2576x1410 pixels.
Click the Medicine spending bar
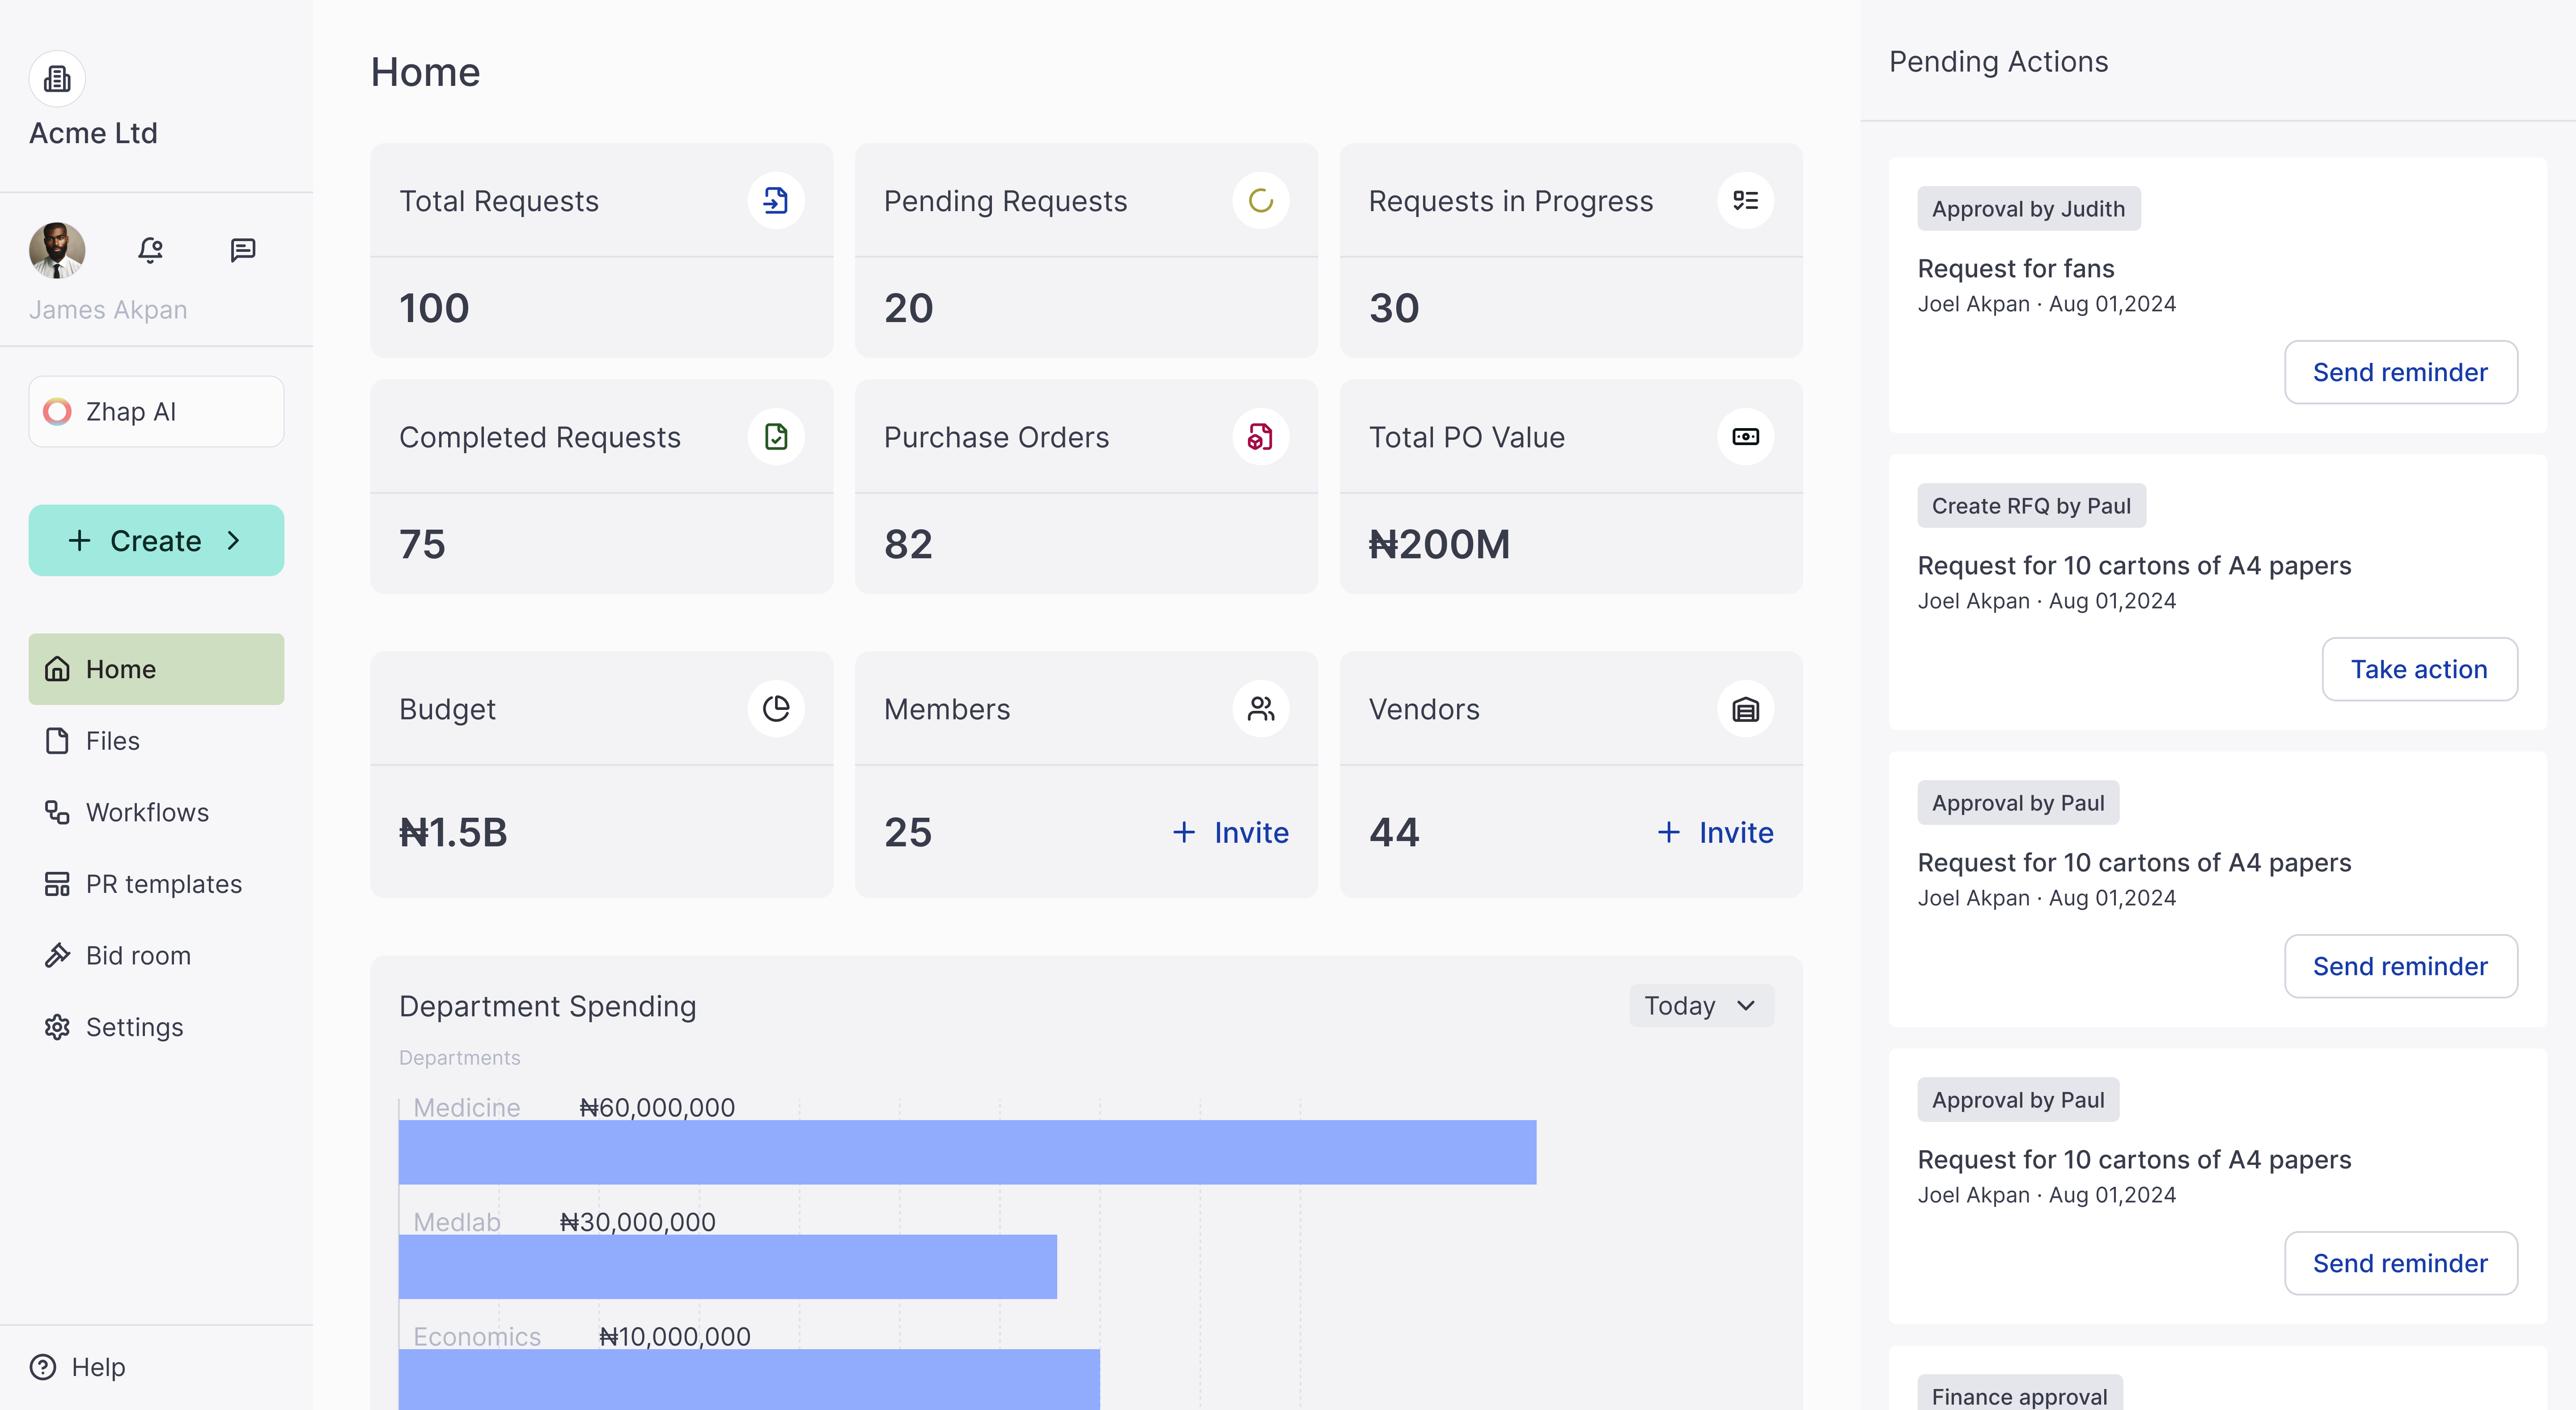[967, 1152]
